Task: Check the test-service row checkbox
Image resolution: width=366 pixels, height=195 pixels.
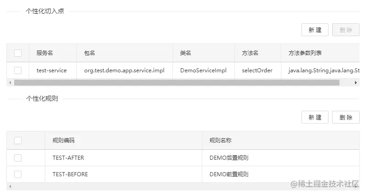Action: [18, 70]
